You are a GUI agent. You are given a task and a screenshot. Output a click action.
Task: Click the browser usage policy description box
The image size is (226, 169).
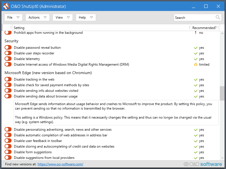[116, 113]
